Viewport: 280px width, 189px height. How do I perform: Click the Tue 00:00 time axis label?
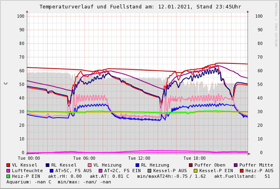(29, 159)
